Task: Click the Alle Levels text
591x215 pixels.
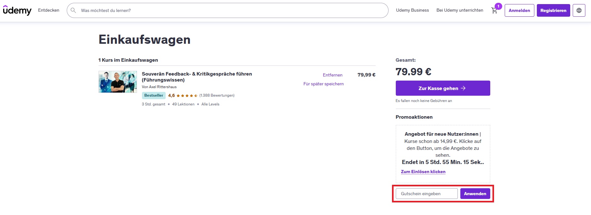Action: click(x=210, y=104)
